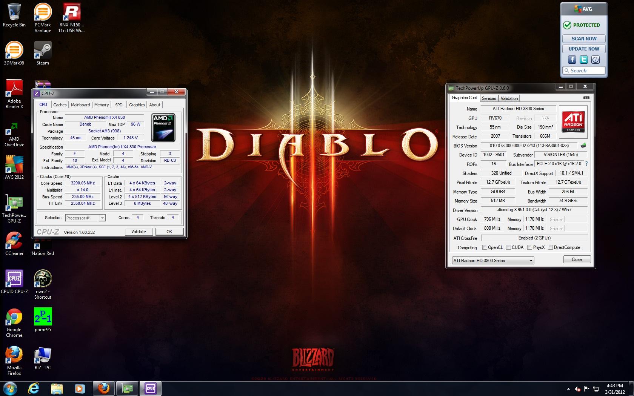
Task: Click the Action Center flag tray icon
Action: click(x=587, y=389)
